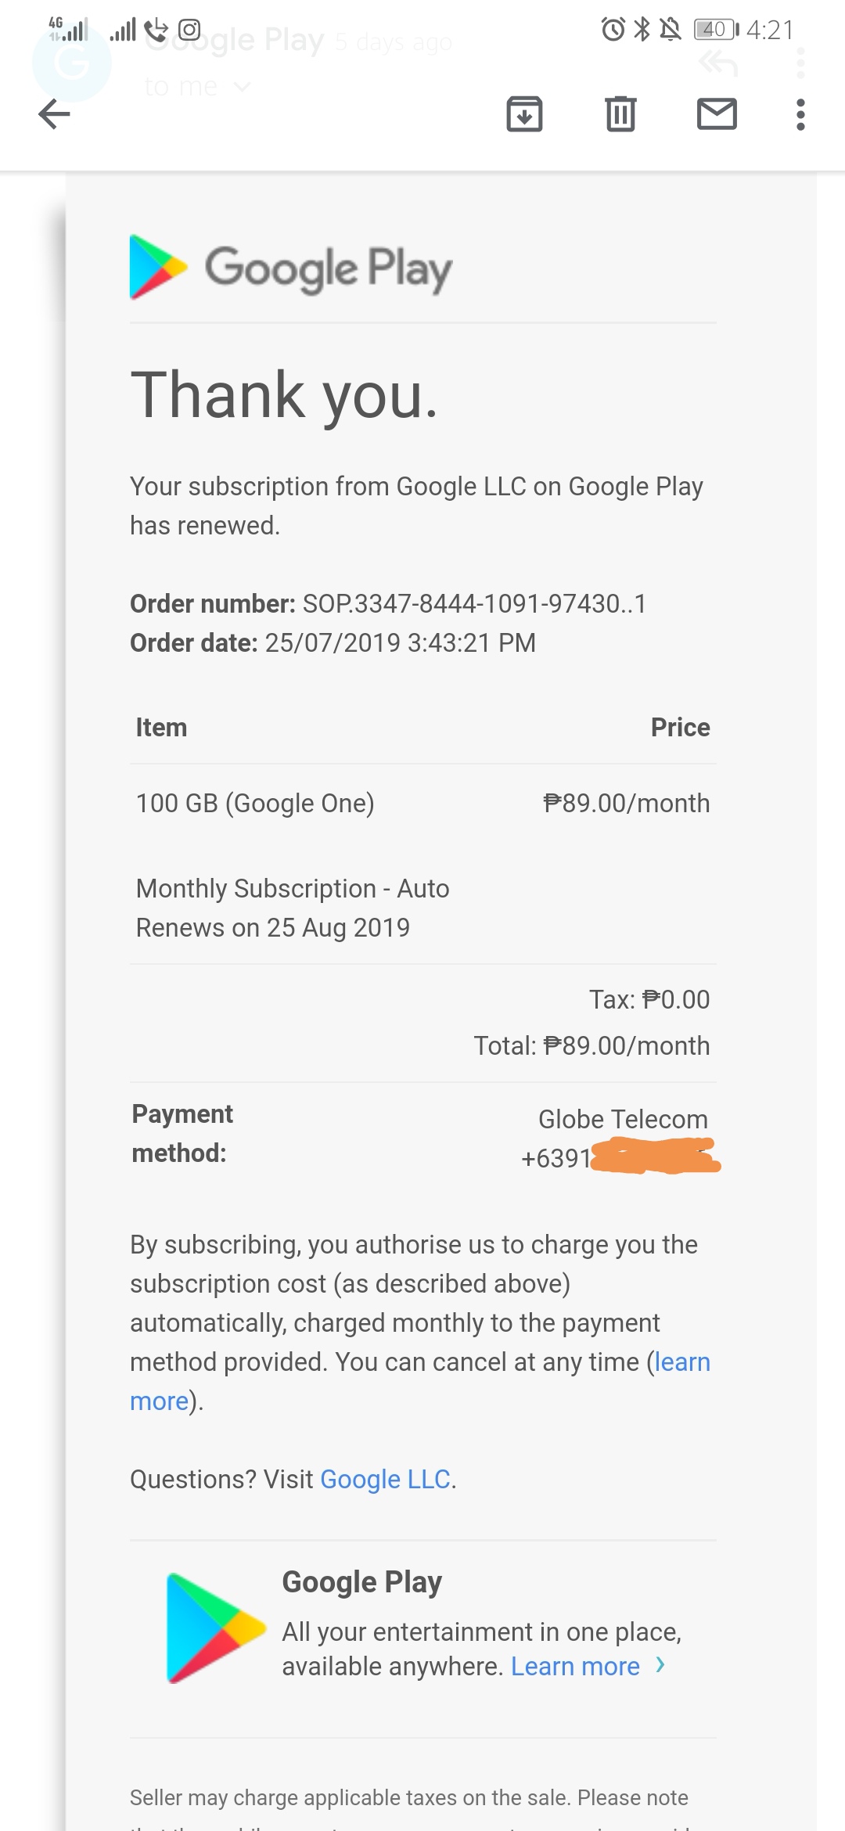
Task: Open 'Learn more' about Google Play entertainment
Action: pos(575,1667)
